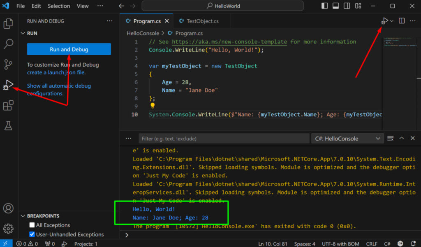
Task: Open the Source Control view
Action: pyautogui.click(x=9, y=65)
